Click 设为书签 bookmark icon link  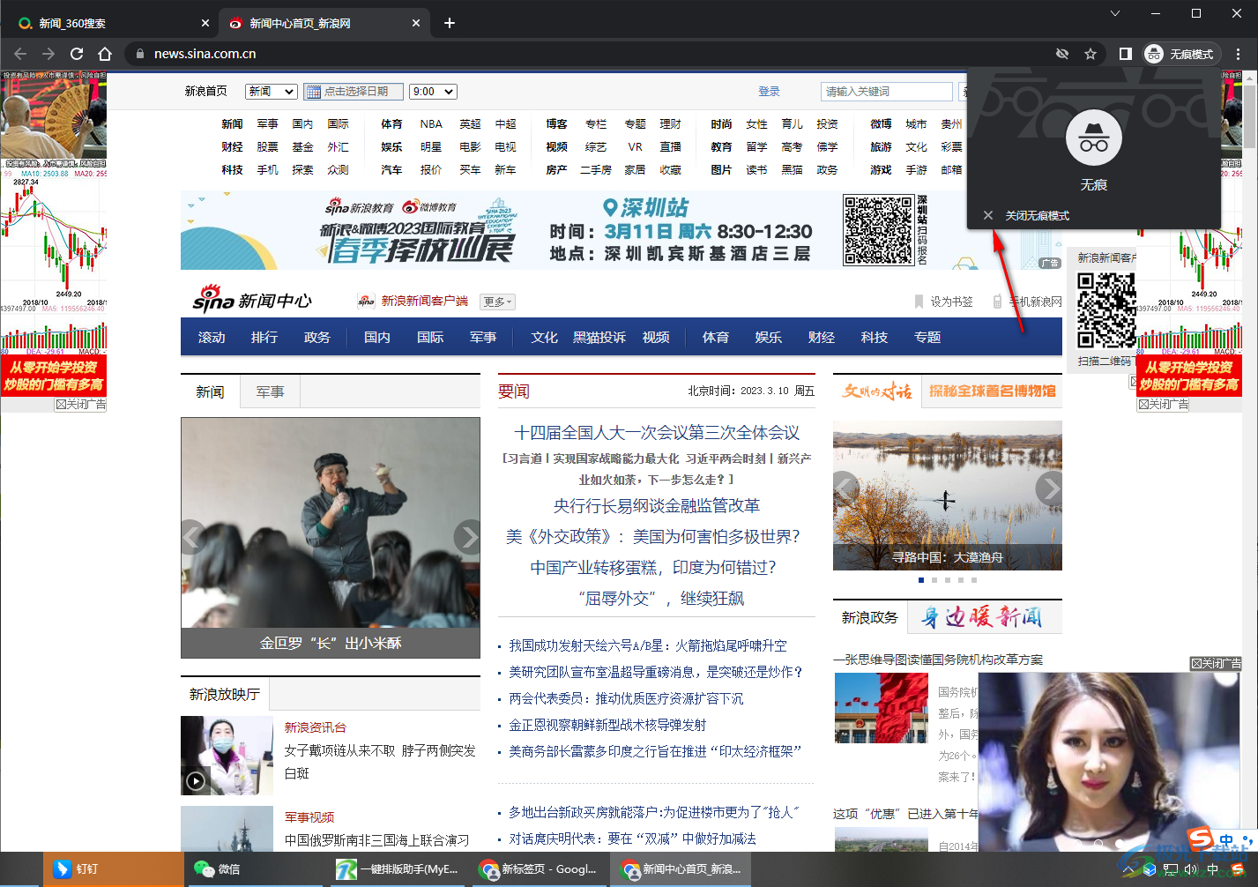tap(943, 302)
